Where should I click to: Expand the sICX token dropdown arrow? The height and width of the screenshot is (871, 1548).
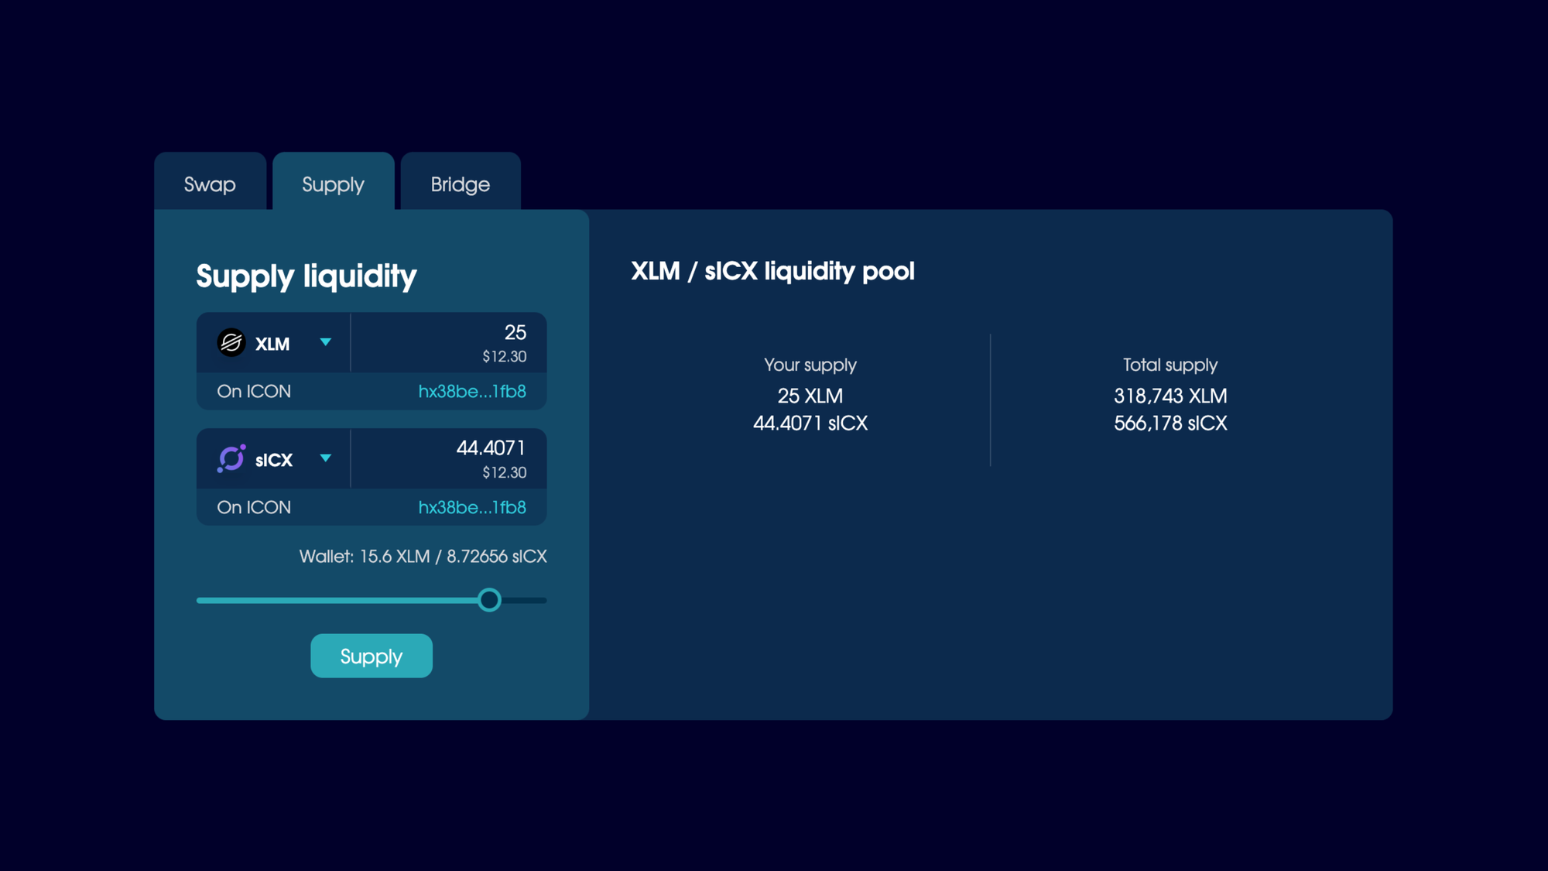pos(326,458)
